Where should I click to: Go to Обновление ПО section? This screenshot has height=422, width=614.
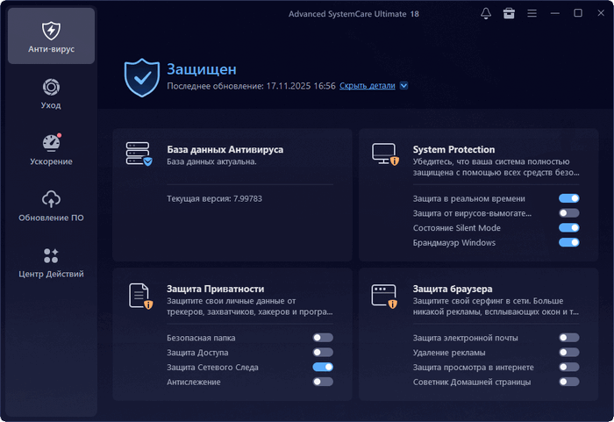click(x=51, y=206)
